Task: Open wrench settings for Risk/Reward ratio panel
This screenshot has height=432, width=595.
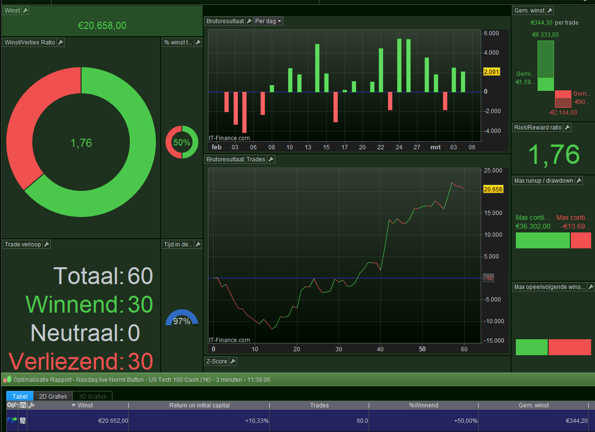Action: click(x=567, y=128)
